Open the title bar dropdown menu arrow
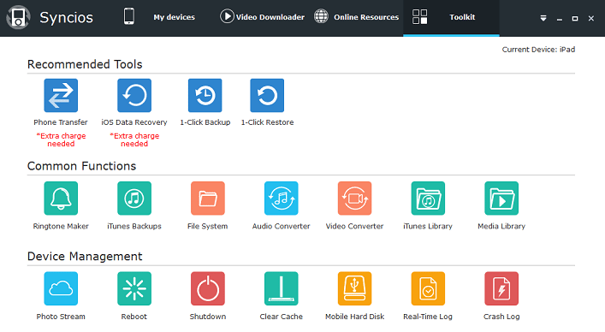The width and height of the screenshot is (605, 332). click(x=543, y=18)
